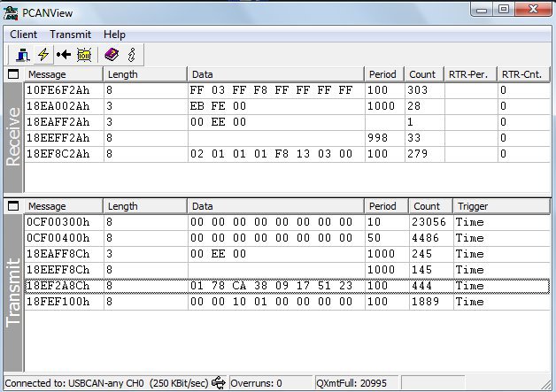Click the lightning bolt reset icon
The height and width of the screenshot is (392, 556).
tap(43, 55)
